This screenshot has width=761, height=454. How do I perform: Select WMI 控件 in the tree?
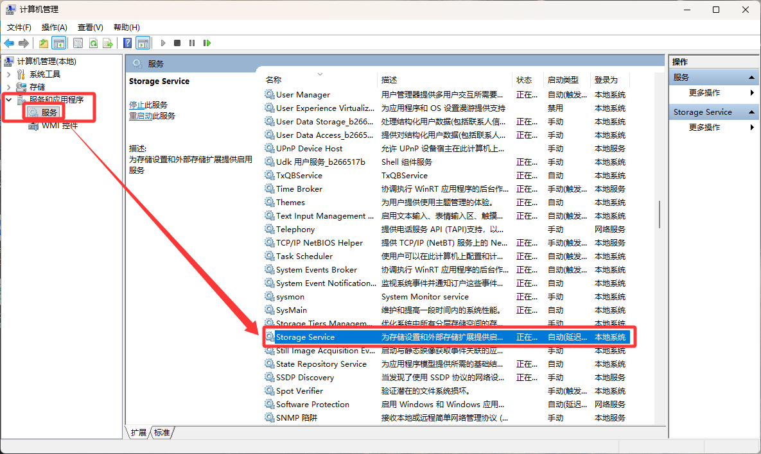coord(59,126)
